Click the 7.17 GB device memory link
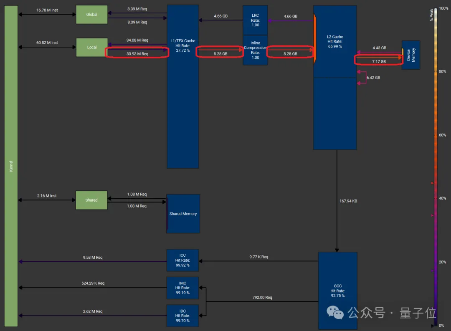 point(379,61)
